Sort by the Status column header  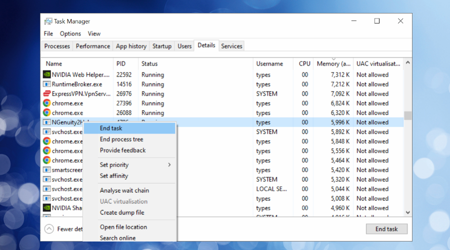point(195,63)
